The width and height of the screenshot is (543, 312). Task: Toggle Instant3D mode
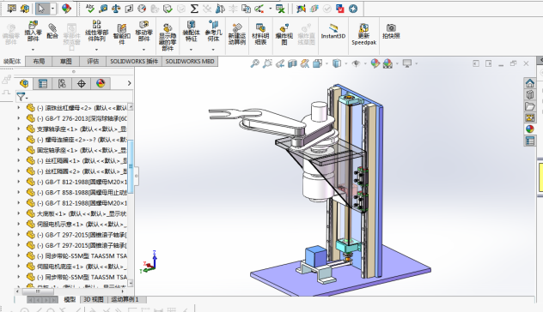pos(333,31)
